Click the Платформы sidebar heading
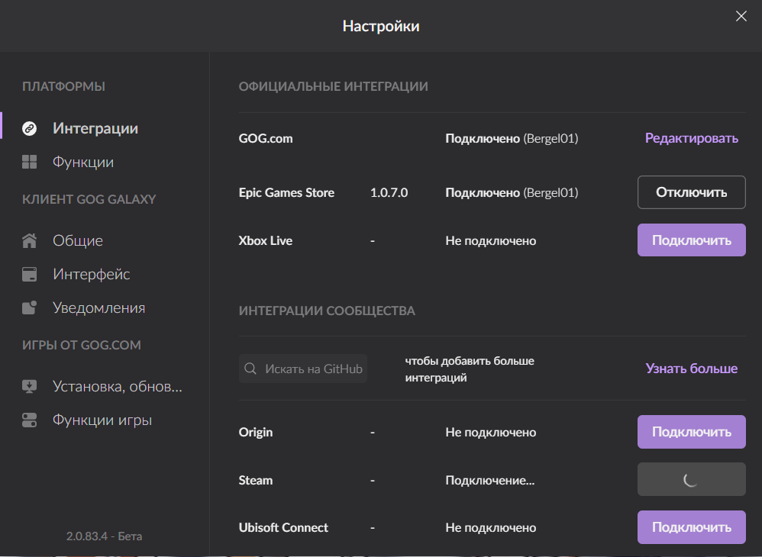This screenshot has height=557, width=762. point(63,86)
